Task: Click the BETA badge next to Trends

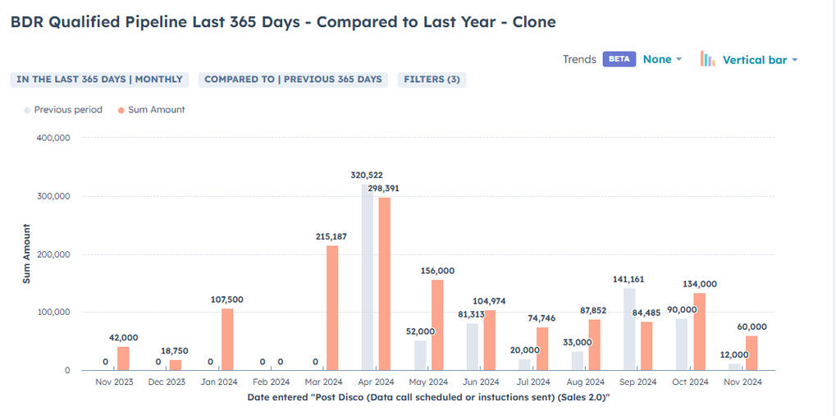Action: (619, 59)
